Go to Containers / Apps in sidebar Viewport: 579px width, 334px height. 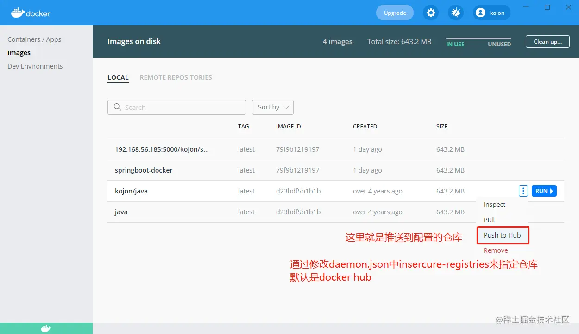[34, 39]
